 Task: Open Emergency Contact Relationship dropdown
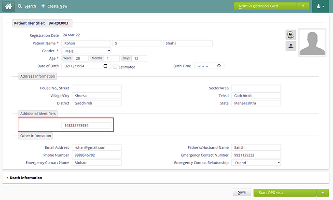[x=256, y=163]
